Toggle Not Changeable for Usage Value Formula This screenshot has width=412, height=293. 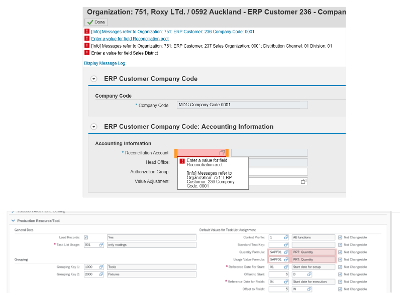tap(340, 259)
